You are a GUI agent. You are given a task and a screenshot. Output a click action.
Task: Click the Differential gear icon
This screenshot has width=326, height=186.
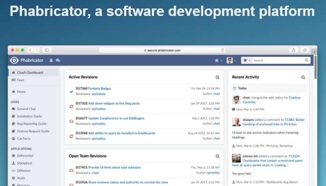click(x=14, y=156)
